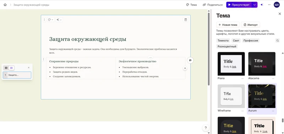The width and height of the screenshot is (284, 134).
Task: Click the intro paragraph under the heading
Action: click(x=113, y=51)
